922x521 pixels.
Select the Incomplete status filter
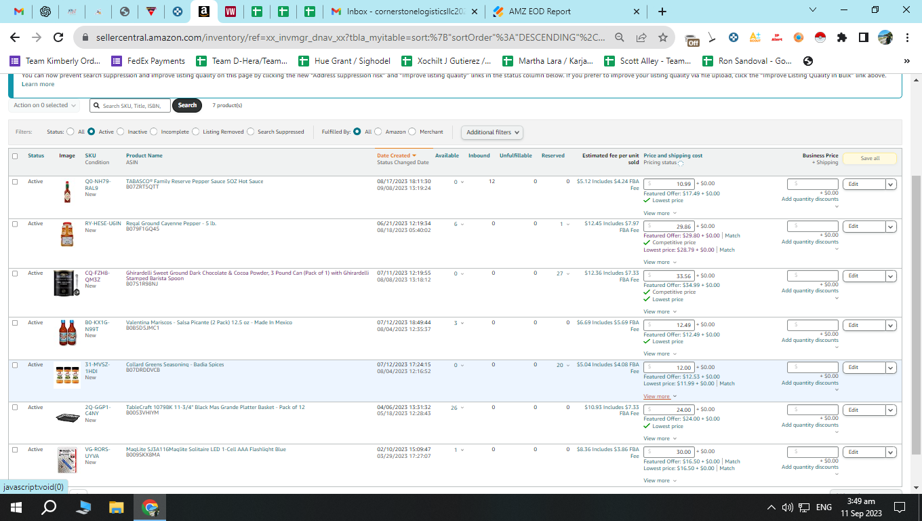(154, 132)
